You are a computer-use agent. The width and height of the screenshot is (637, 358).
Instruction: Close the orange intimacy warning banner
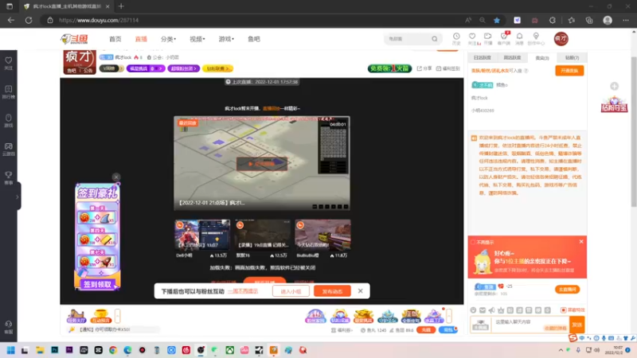(581, 242)
